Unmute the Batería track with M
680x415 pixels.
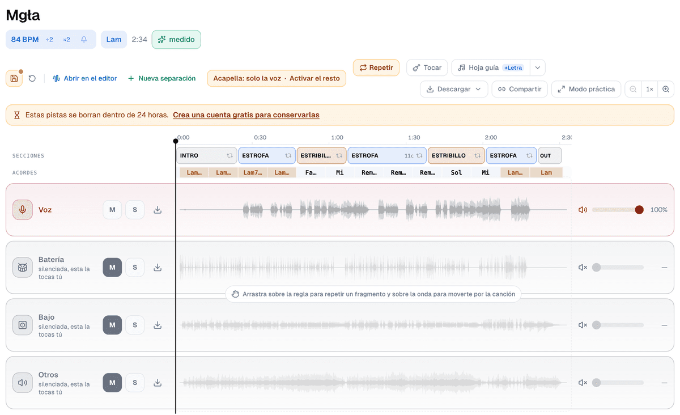112,268
